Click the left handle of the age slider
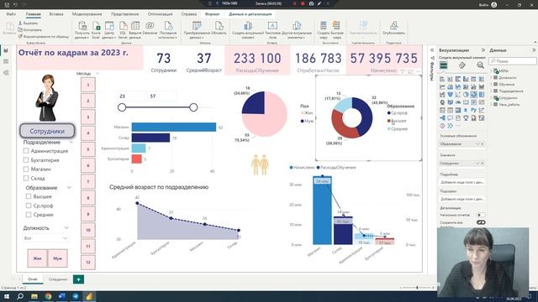This screenshot has width=538, height=302. click(x=122, y=107)
